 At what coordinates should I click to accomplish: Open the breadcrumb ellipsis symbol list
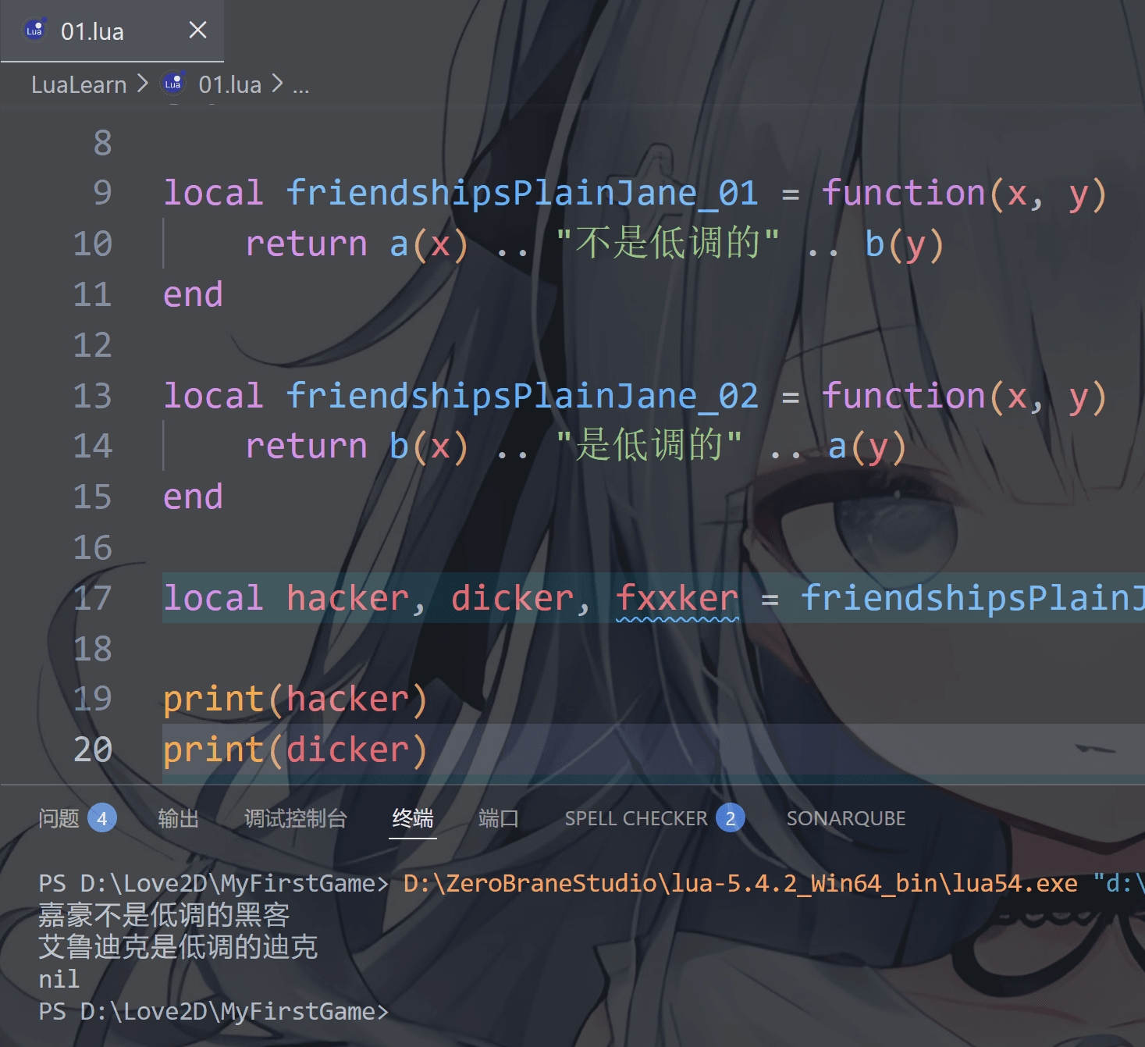coord(300,86)
